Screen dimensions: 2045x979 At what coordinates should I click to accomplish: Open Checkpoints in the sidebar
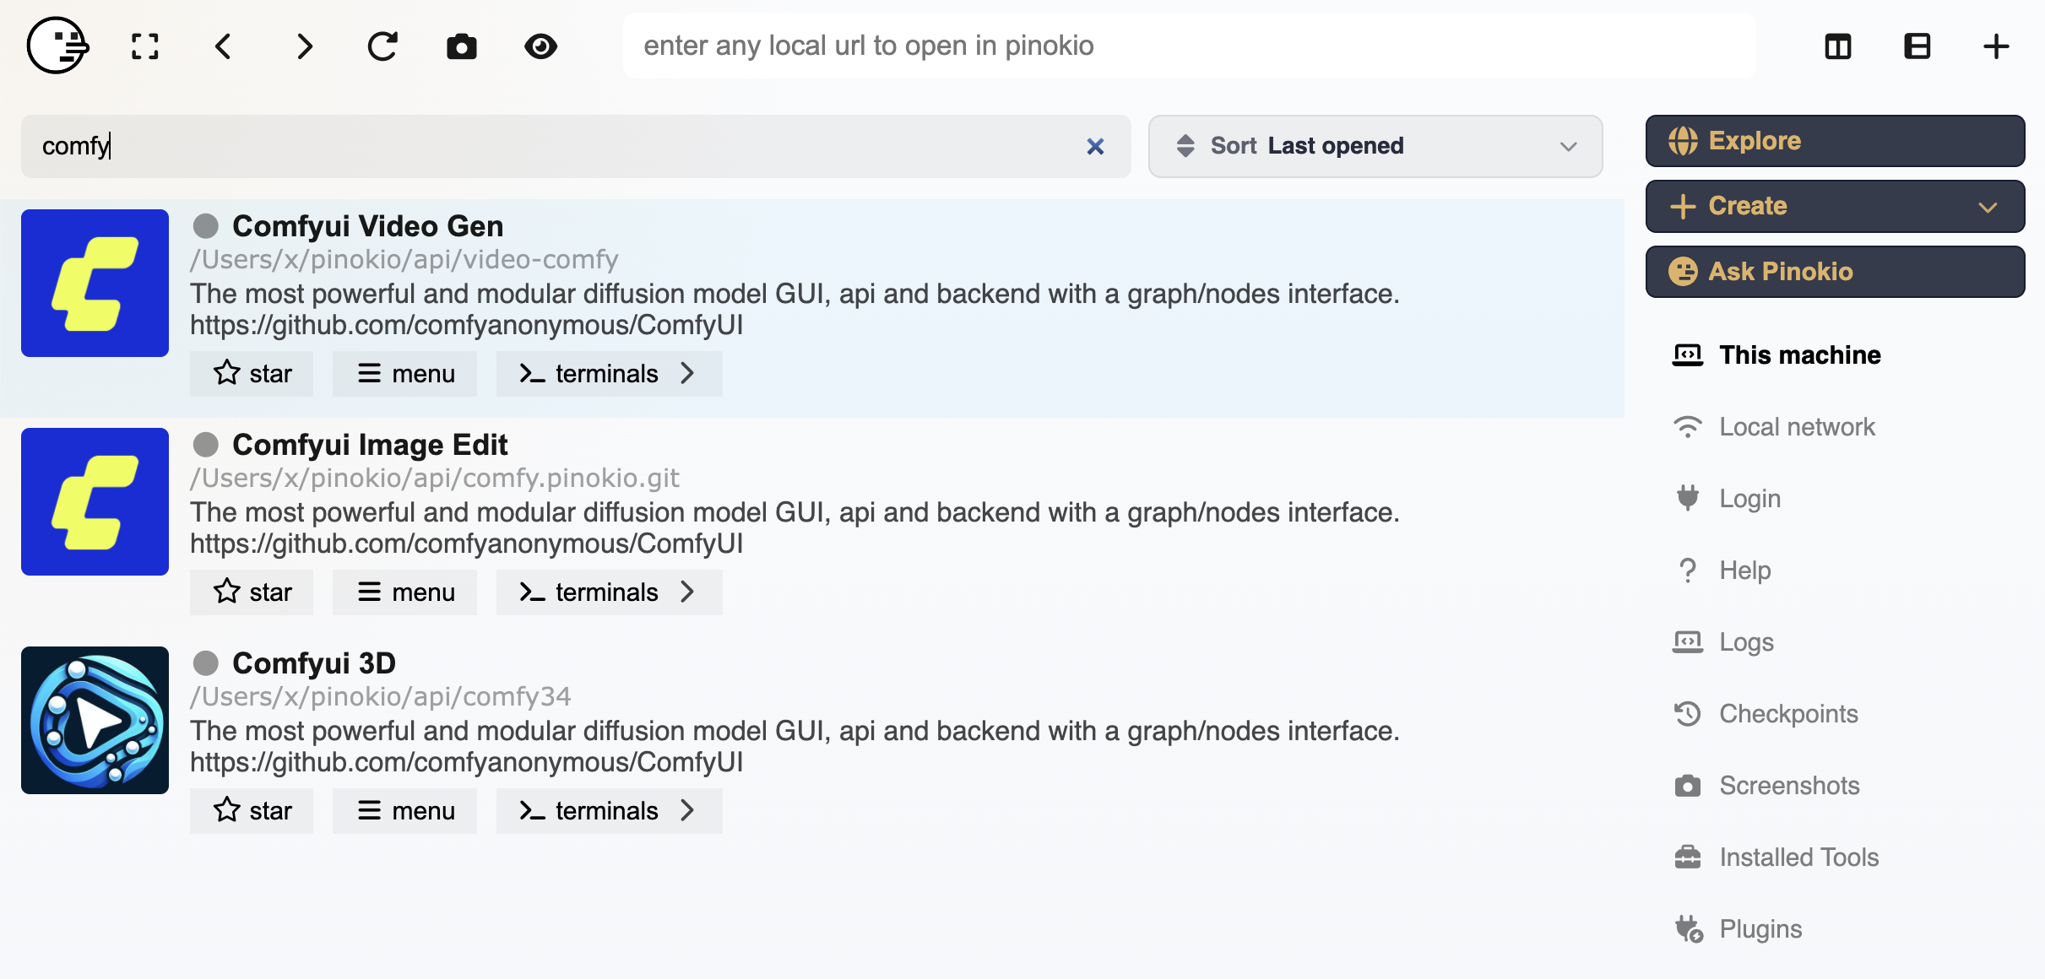pos(1788,714)
